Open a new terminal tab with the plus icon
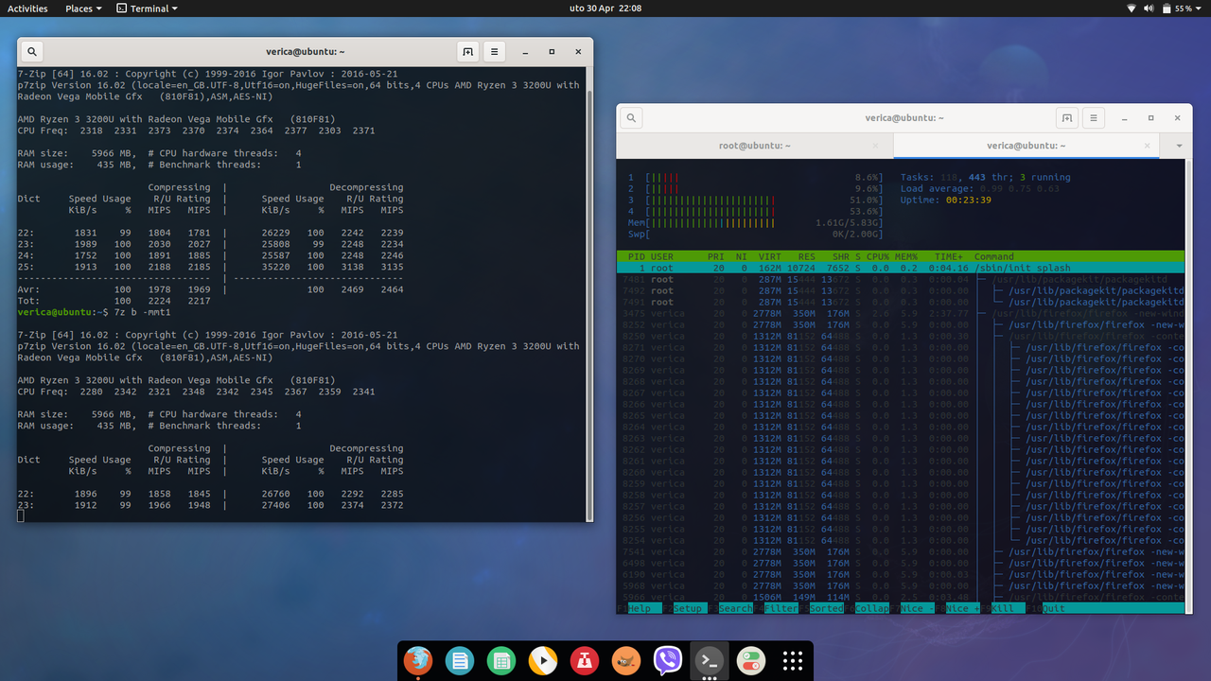The height and width of the screenshot is (681, 1211). click(1066, 117)
